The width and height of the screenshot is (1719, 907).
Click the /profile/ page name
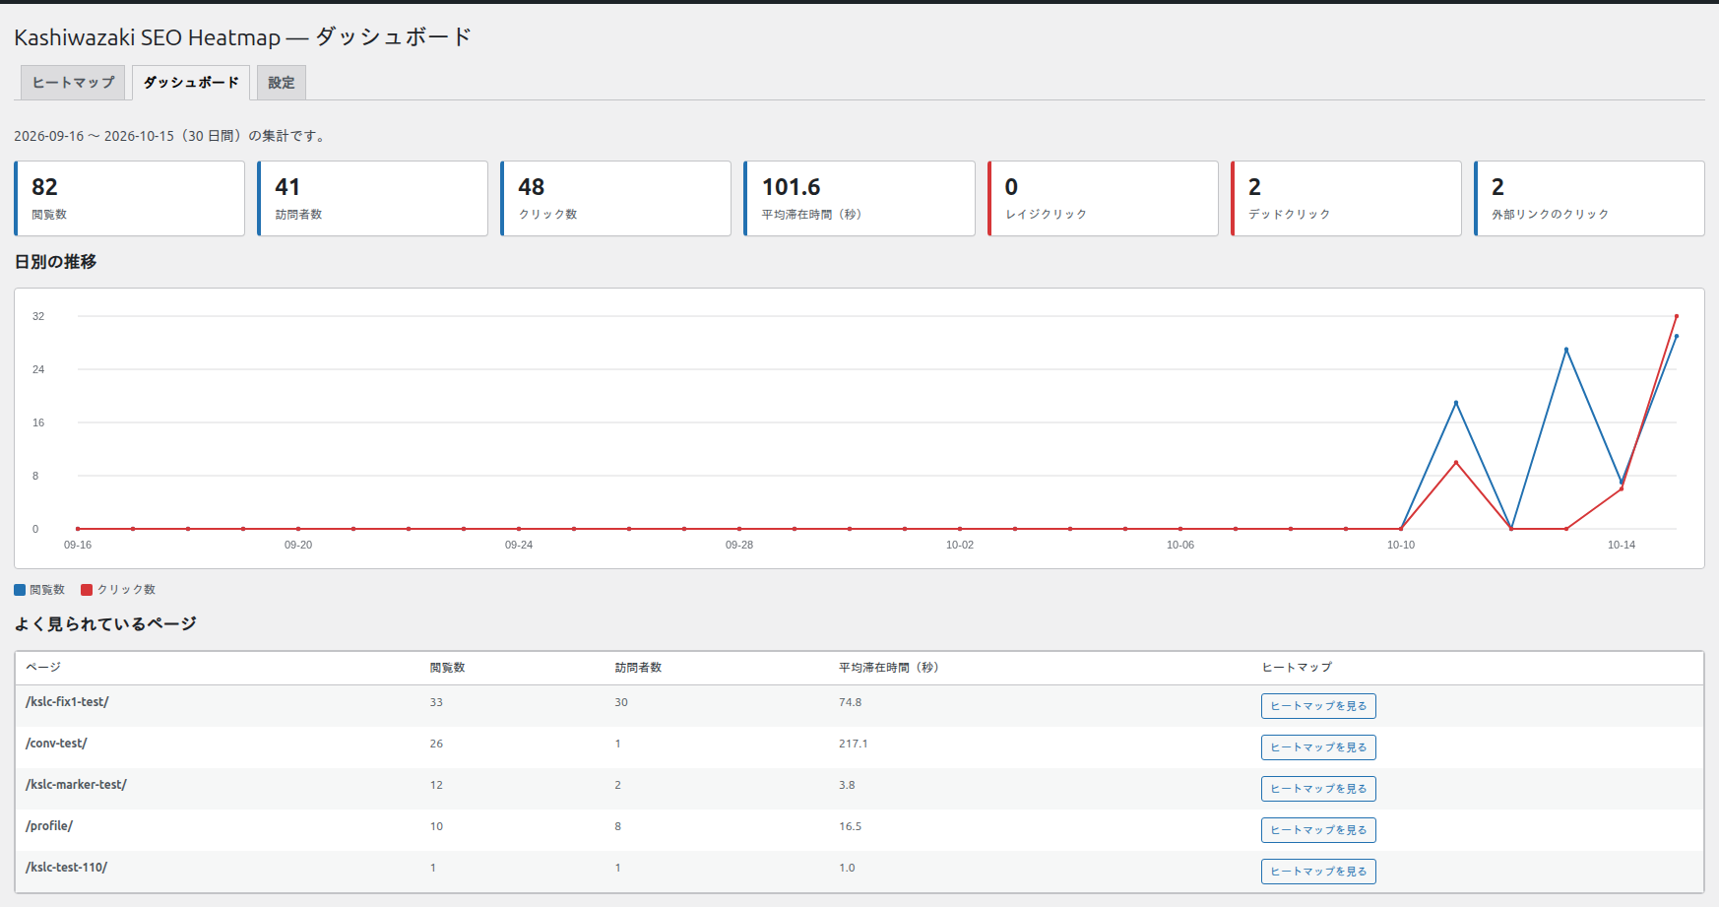click(x=49, y=826)
